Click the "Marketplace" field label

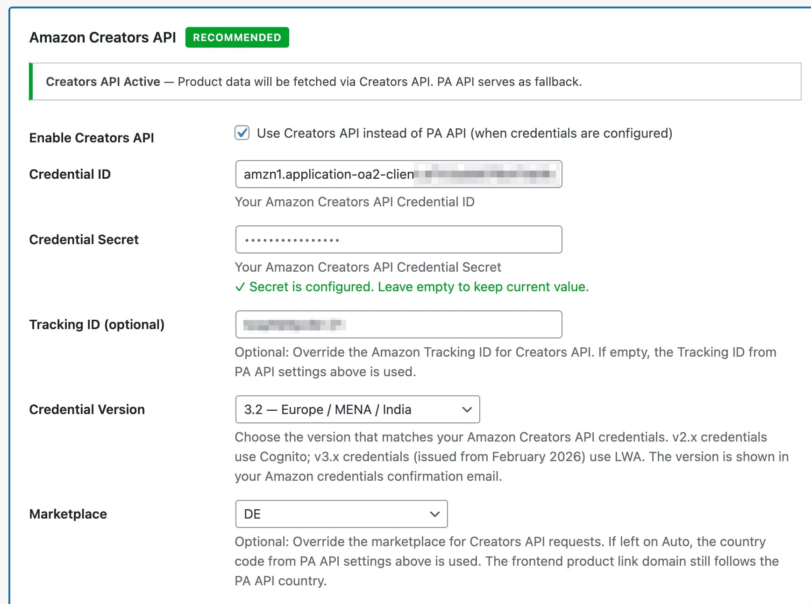point(68,514)
